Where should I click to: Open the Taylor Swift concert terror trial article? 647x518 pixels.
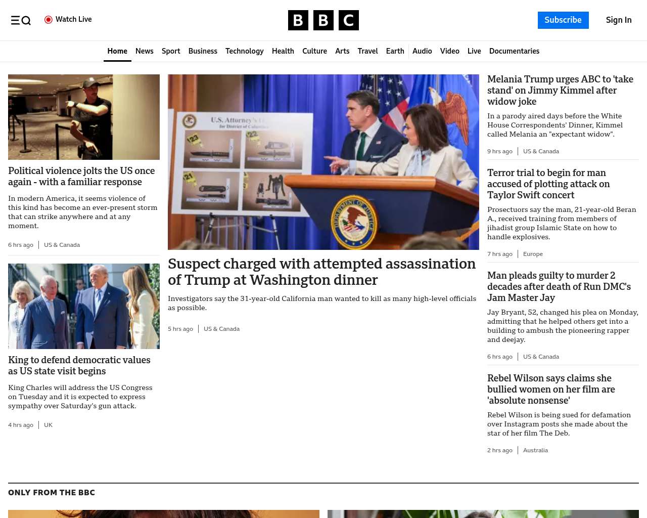[548, 184]
